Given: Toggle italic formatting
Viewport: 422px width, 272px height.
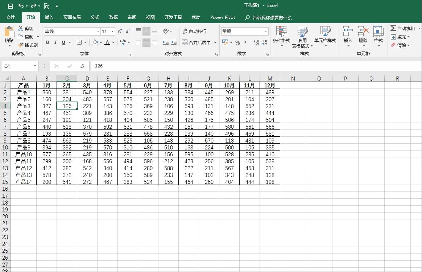Looking at the screenshot, I should (55, 42).
